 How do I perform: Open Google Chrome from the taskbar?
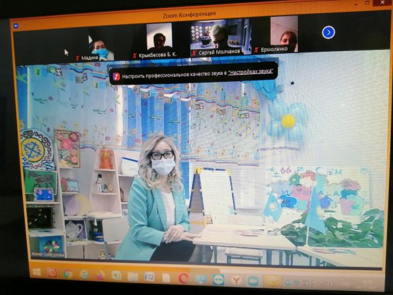68,273
